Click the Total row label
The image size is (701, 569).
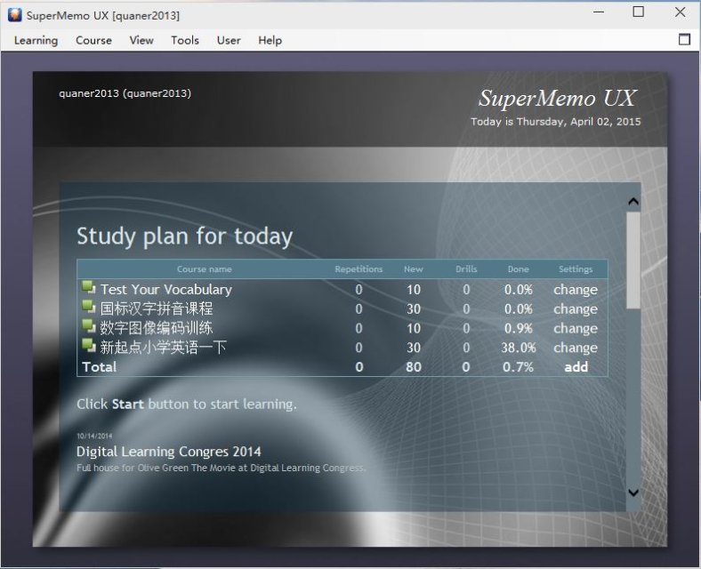pos(100,366)
